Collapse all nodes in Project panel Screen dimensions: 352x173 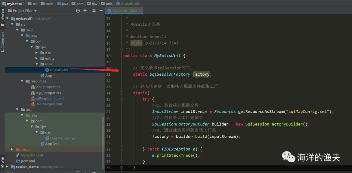coord(85,11)
